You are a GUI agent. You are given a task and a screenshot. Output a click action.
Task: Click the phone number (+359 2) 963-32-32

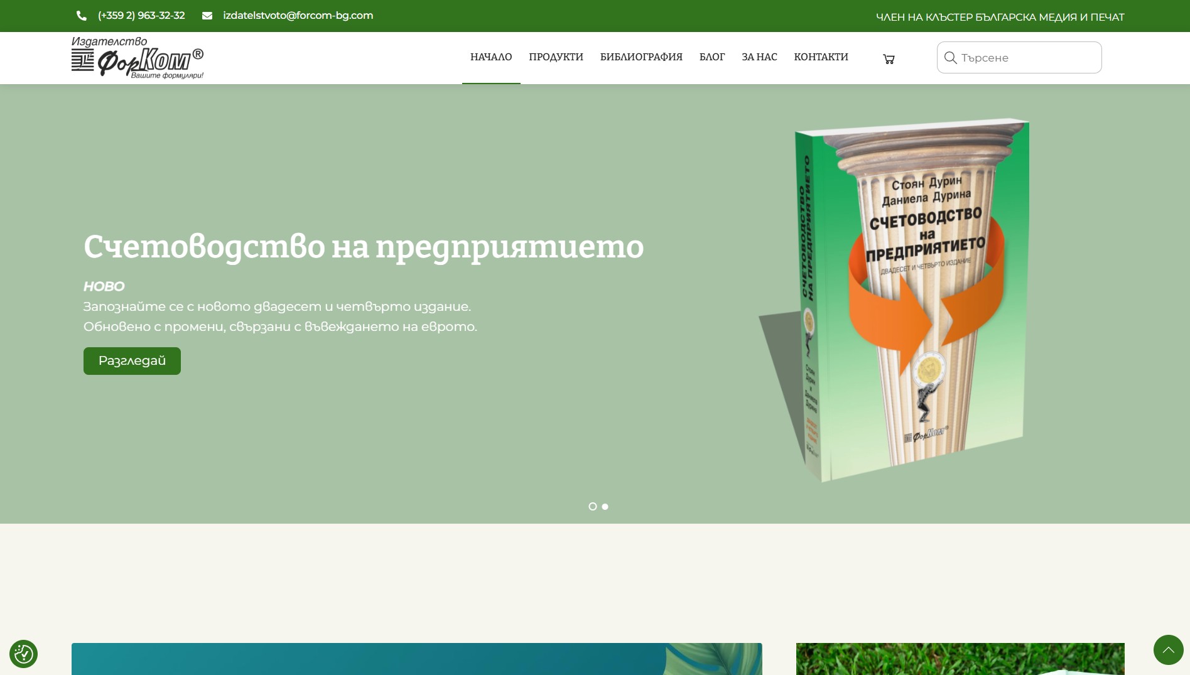pyautogui.click(x=141, y=16)
